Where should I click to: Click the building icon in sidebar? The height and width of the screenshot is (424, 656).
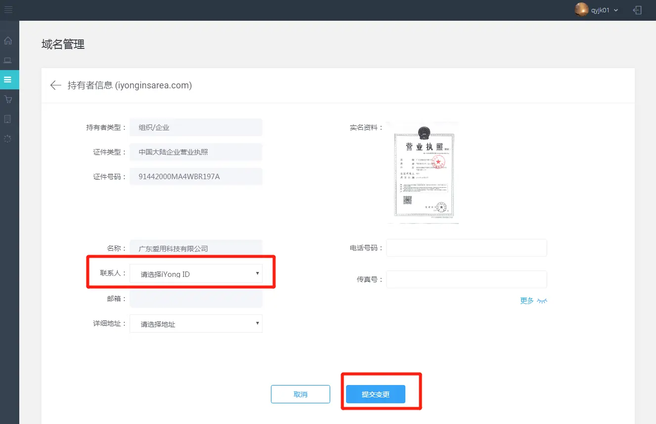(x=8, y=119)
